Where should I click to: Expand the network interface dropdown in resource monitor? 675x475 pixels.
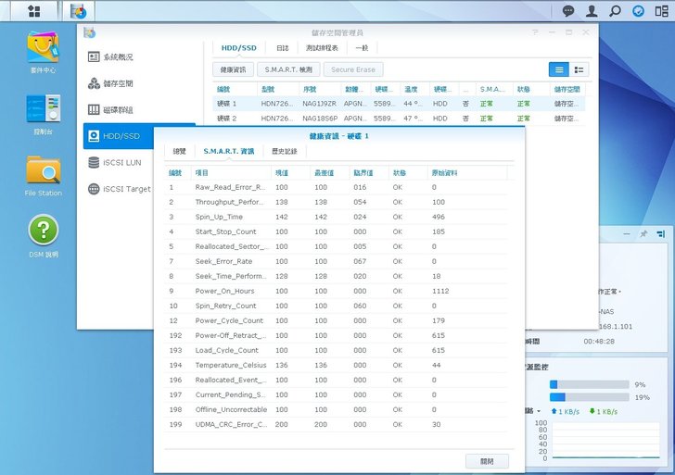coord(539,411)
